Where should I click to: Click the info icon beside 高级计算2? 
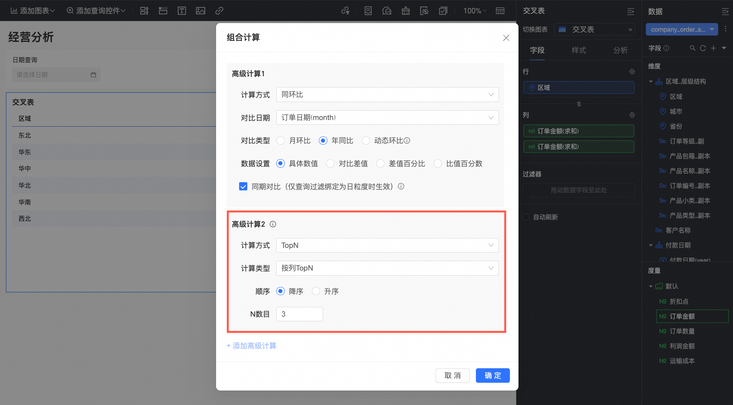(x=273, y=224)
